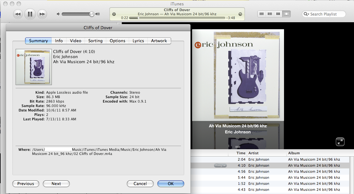The width and height of the screenshot is (354, 194).
Task: Click the Bit Rate value 2863 kbps
Action: (x=55, y=101)
